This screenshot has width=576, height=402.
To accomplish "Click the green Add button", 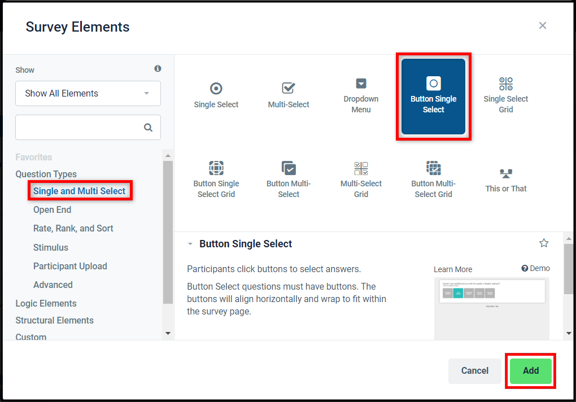I will (530, 371).
